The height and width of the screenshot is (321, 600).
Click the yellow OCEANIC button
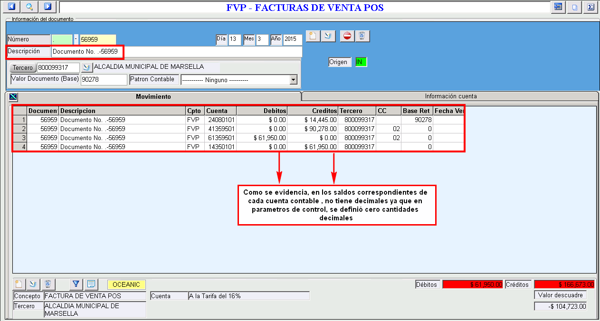(x=126, y=284)
